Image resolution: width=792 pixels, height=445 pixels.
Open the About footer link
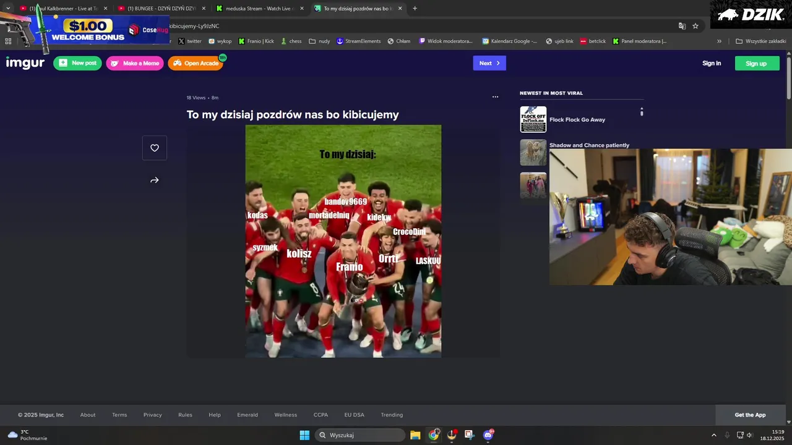[88, 415]
